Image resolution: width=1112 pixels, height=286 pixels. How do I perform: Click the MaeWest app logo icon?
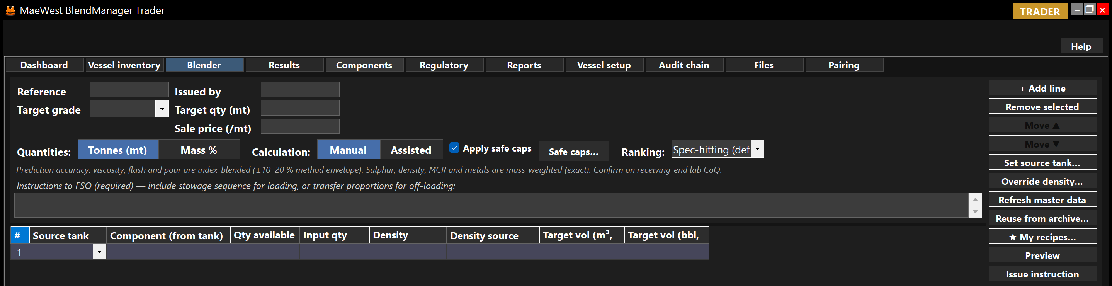10,10
